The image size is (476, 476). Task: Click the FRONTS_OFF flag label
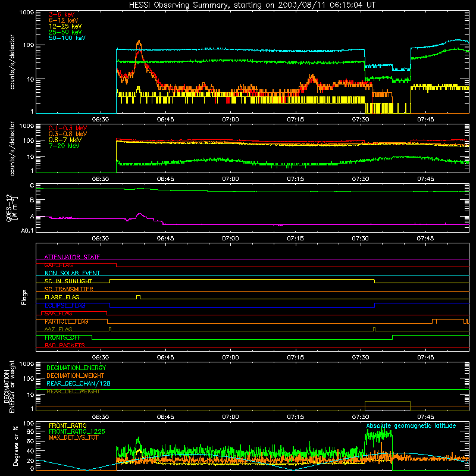click(62, 337)
